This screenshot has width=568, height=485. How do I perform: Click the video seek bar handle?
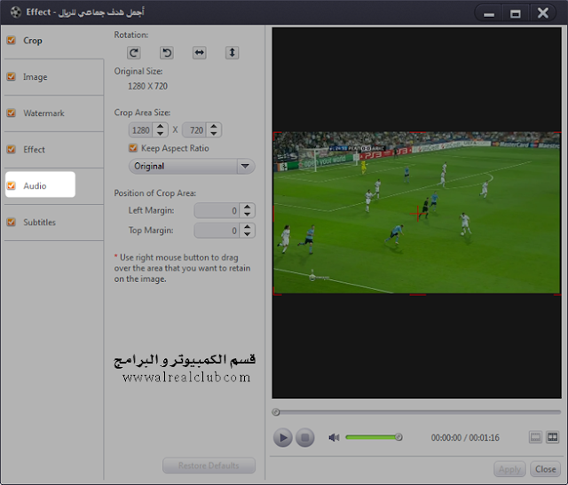tap(276, 412)
